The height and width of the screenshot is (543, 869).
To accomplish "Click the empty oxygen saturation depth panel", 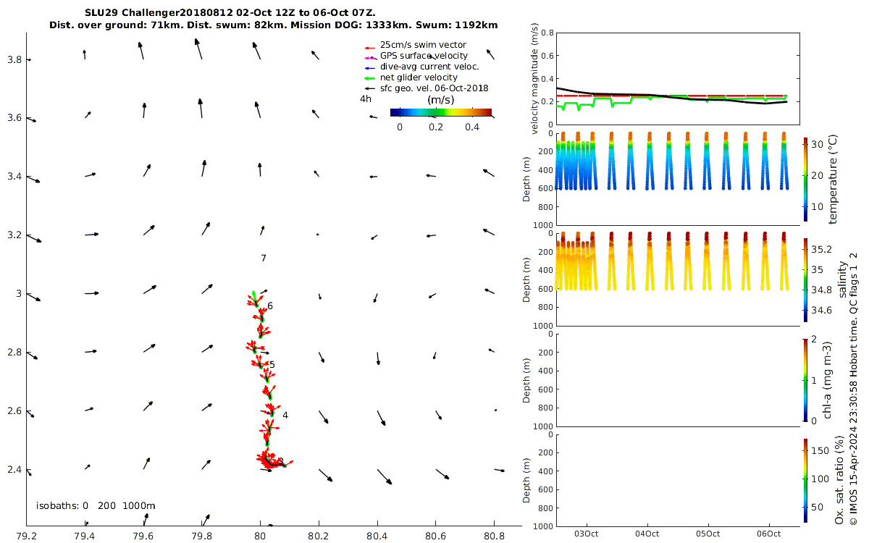I will coord(677,480).
